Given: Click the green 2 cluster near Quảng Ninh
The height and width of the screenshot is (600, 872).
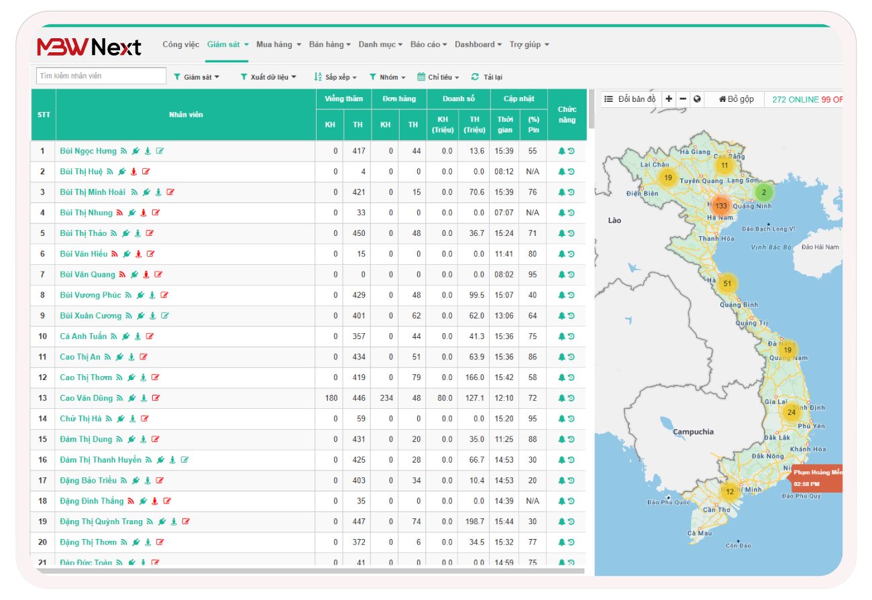Looking at the screenshot, I should (763, 192).
